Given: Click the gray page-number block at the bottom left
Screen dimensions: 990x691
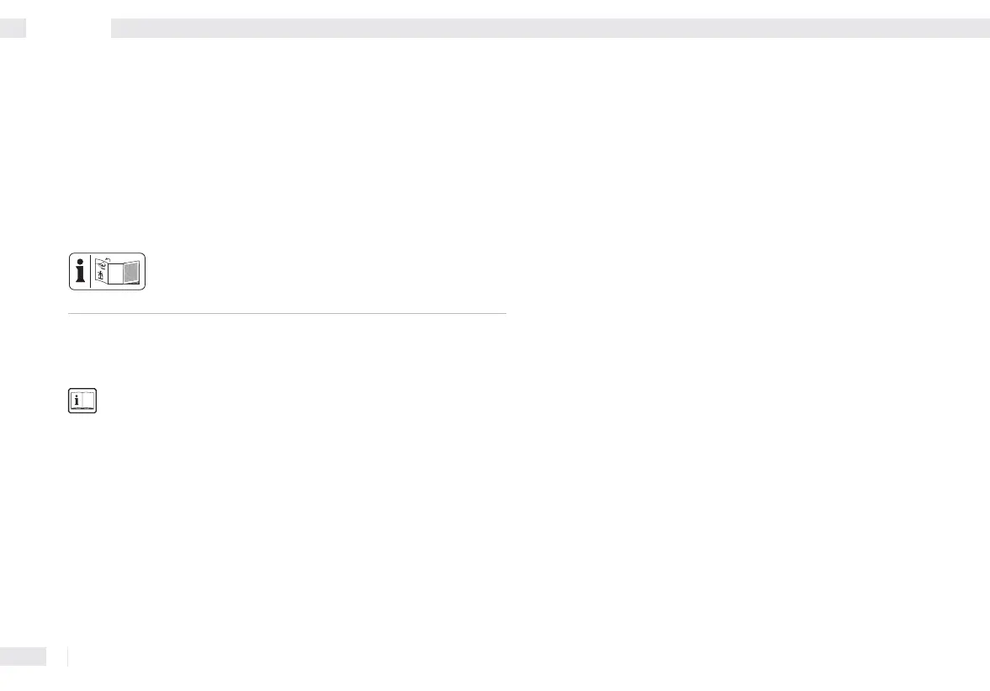Looking at the screenshot, I should pos(24,656).
